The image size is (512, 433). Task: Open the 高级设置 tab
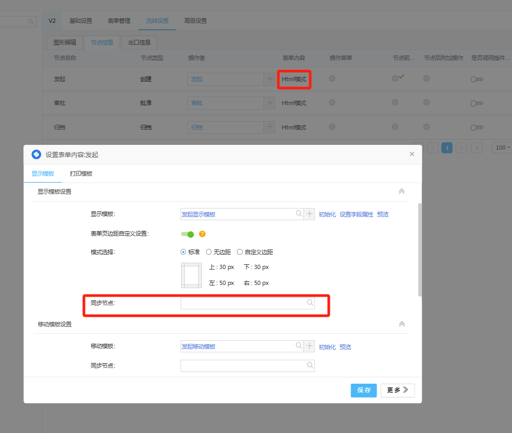195,21
